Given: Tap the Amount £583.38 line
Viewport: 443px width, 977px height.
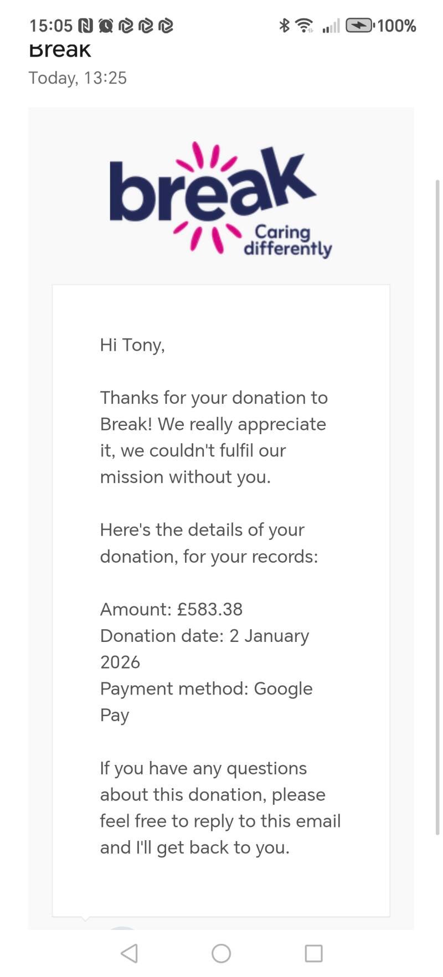Looking at the screenshot, I should (171, 609).
